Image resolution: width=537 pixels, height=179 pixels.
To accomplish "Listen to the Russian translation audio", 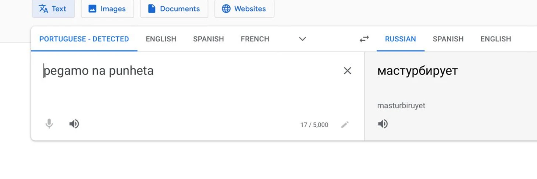I will coord(383,124).
